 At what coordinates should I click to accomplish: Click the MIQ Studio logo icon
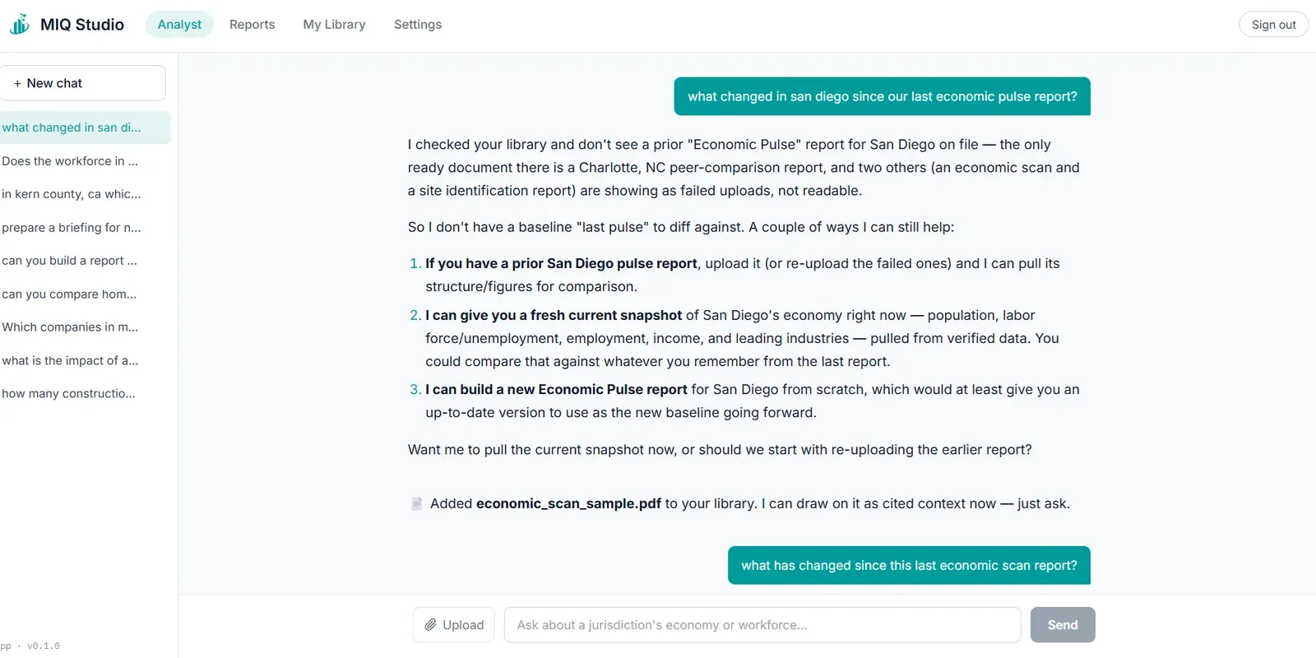click(20, 25)
